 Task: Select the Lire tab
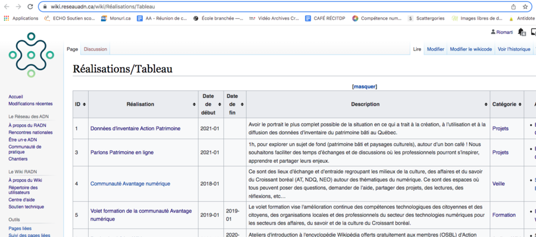(x=417, y=49)
